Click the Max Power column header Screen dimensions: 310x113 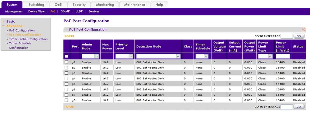click(x=107, y=47)
